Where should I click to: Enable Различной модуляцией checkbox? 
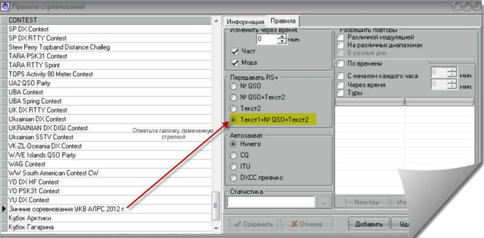tap(340, 38)
